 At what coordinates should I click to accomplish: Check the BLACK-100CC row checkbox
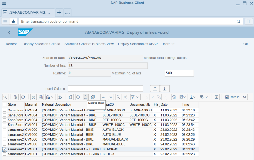click(5, 110)
